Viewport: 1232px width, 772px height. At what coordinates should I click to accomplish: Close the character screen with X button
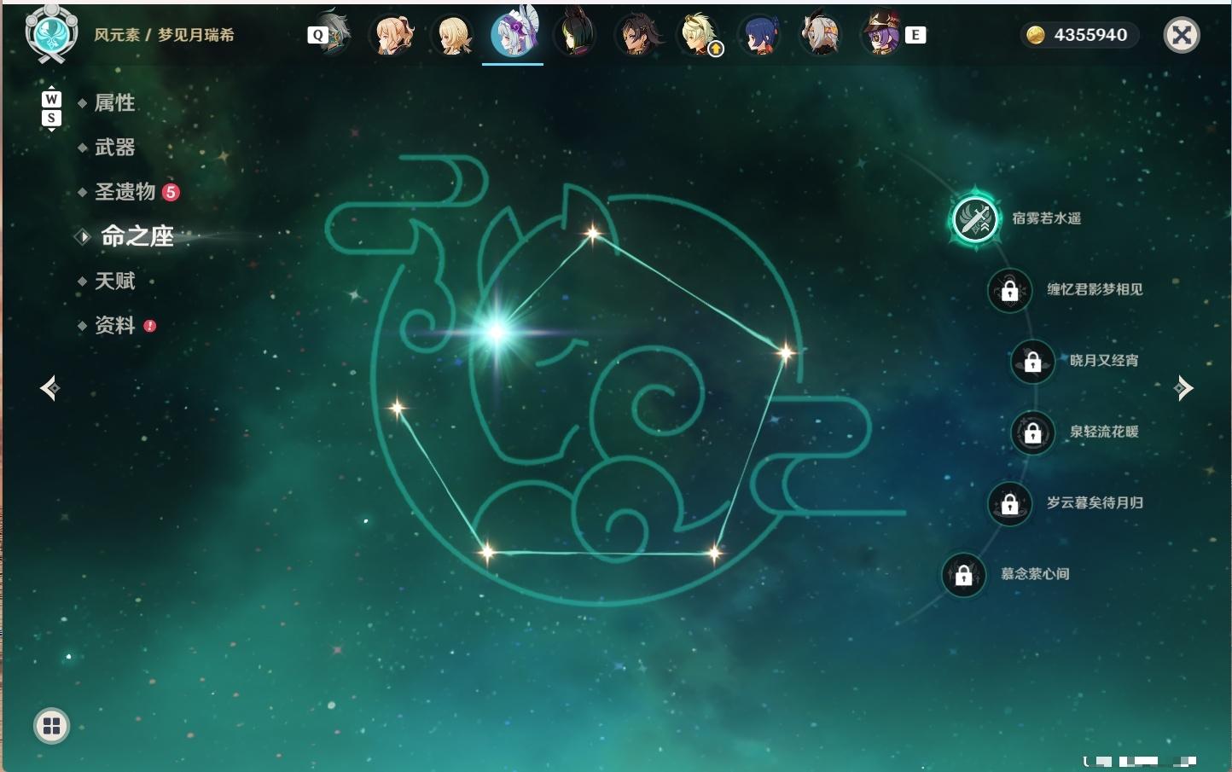(x=1182, y=35)
